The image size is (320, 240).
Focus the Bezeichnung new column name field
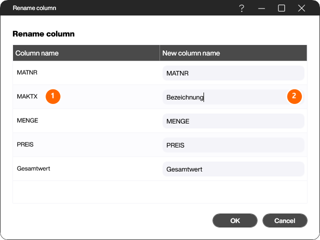233,97
